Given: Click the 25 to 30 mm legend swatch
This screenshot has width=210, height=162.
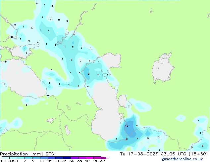Looking at the screenshot, I should tap(67, 158).
